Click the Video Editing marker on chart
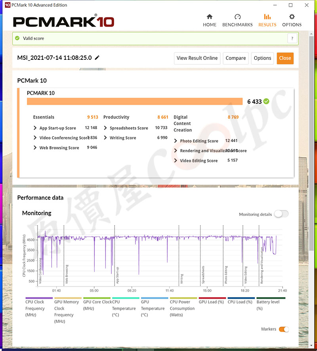317x351 pixels. (246, 275)
